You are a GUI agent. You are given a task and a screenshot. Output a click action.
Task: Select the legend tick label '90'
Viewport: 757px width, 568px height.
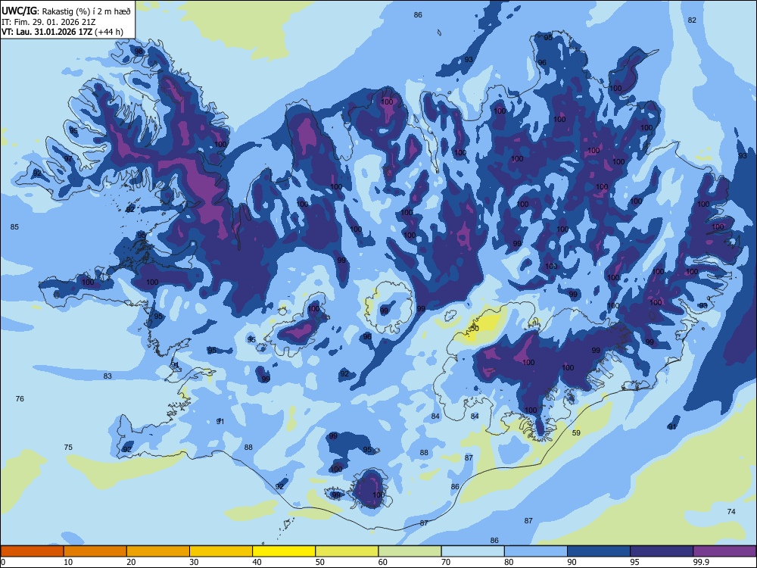(x=572, y=562)
